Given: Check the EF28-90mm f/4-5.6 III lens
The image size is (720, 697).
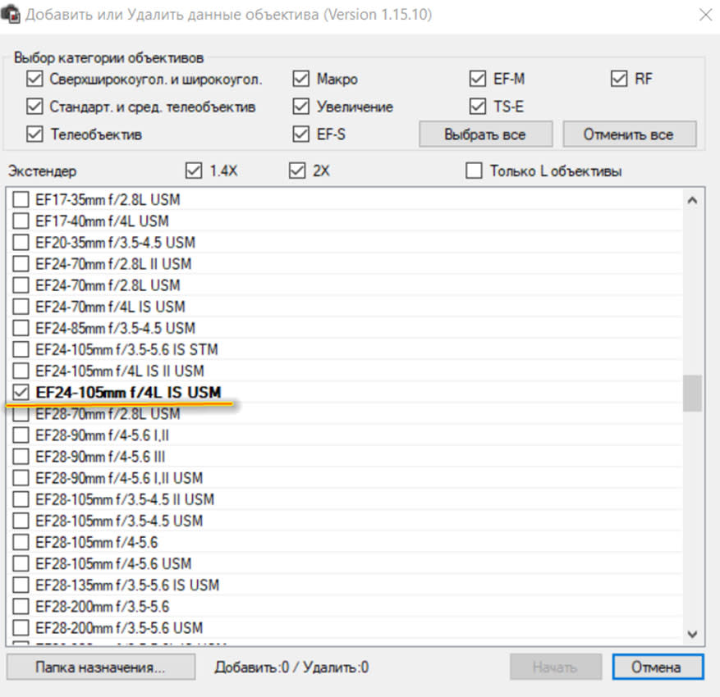Looking at the screenshot, I should pos(21,456).
